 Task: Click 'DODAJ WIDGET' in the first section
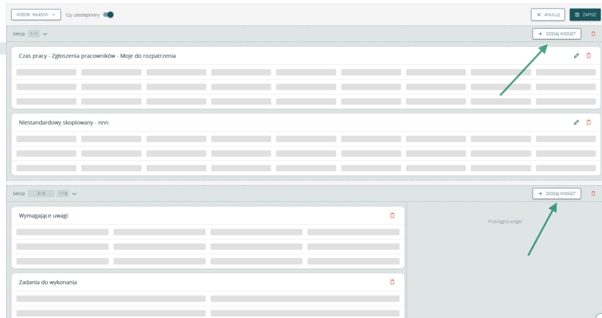coord(557,34)
